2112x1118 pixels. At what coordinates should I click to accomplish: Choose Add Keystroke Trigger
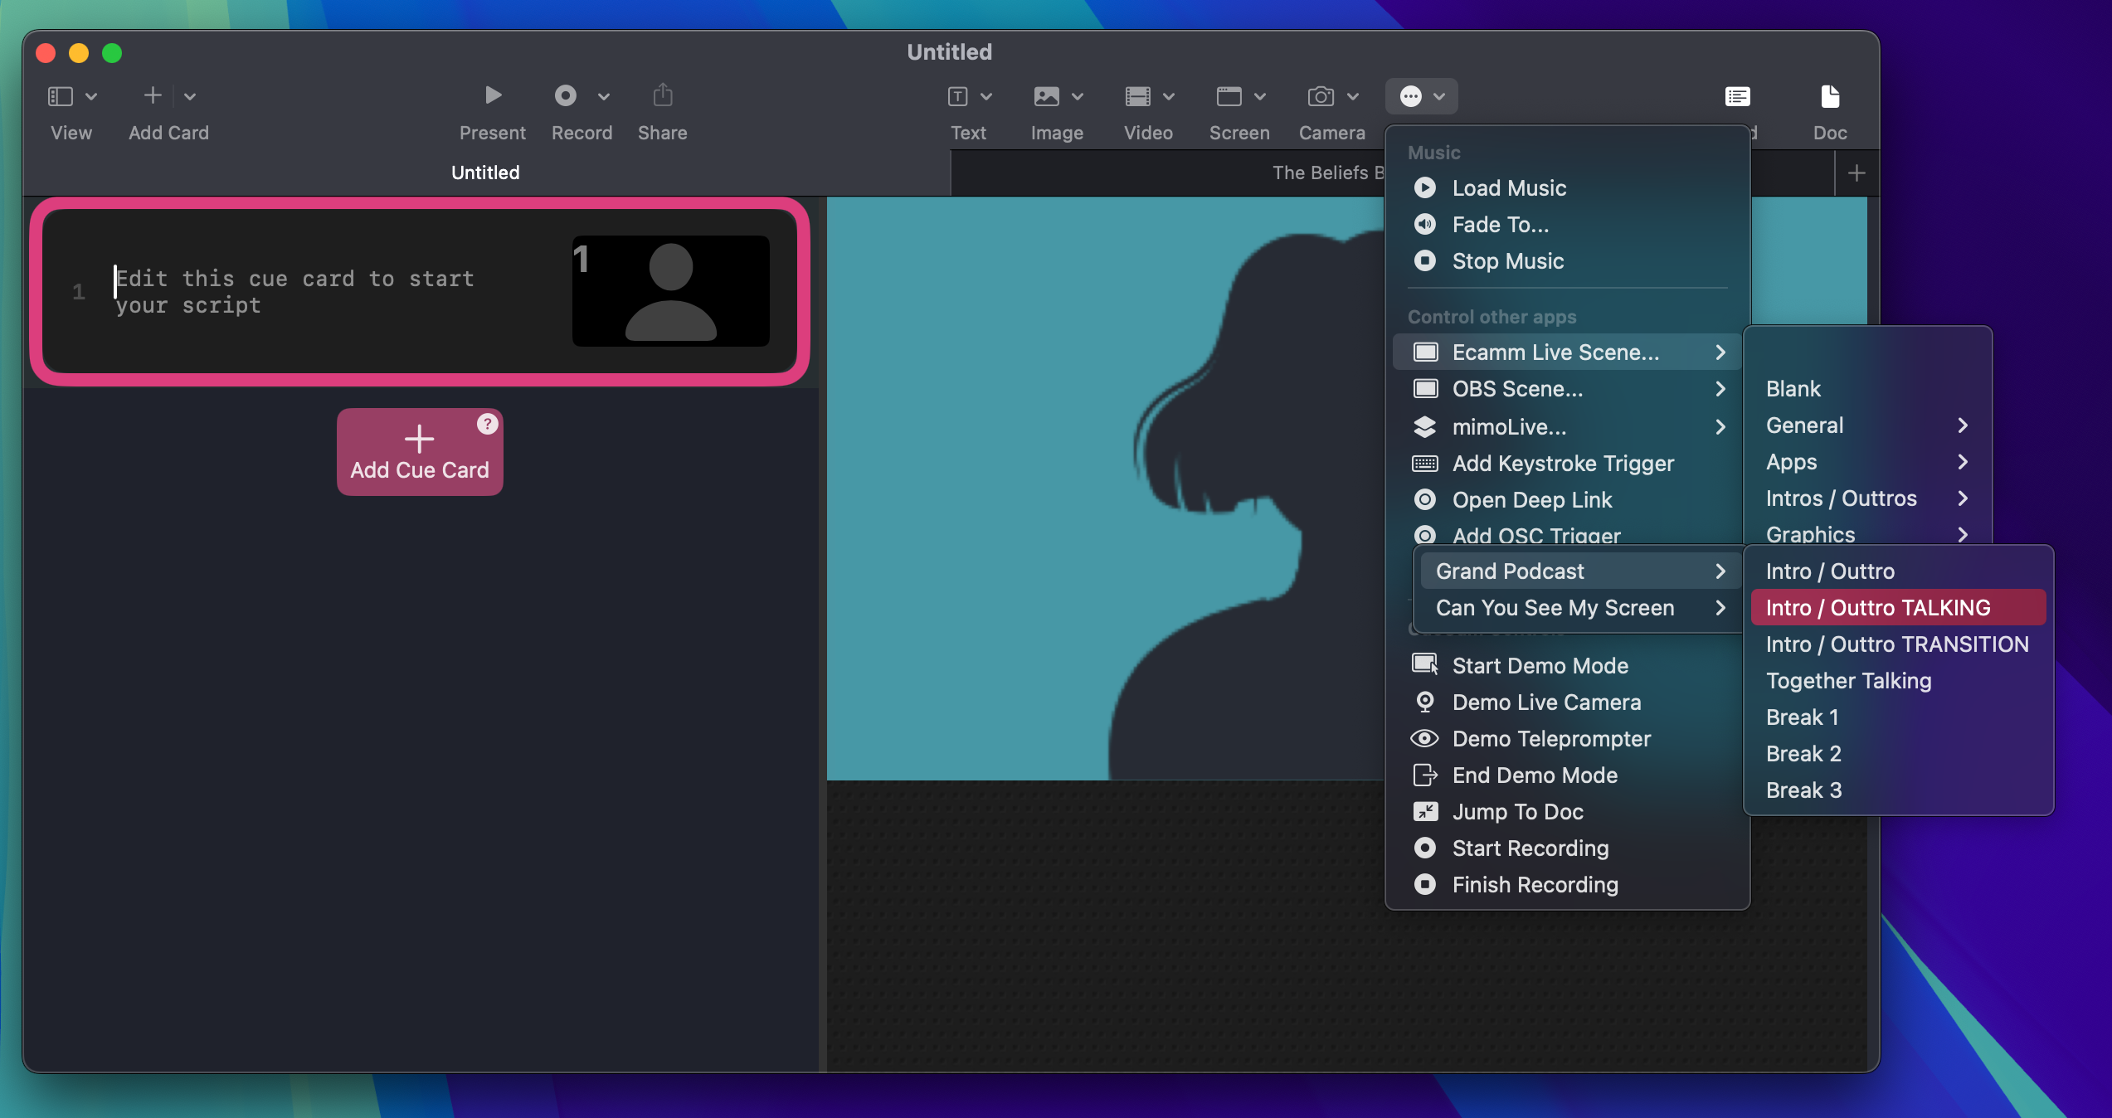(x=1568, y=464)
